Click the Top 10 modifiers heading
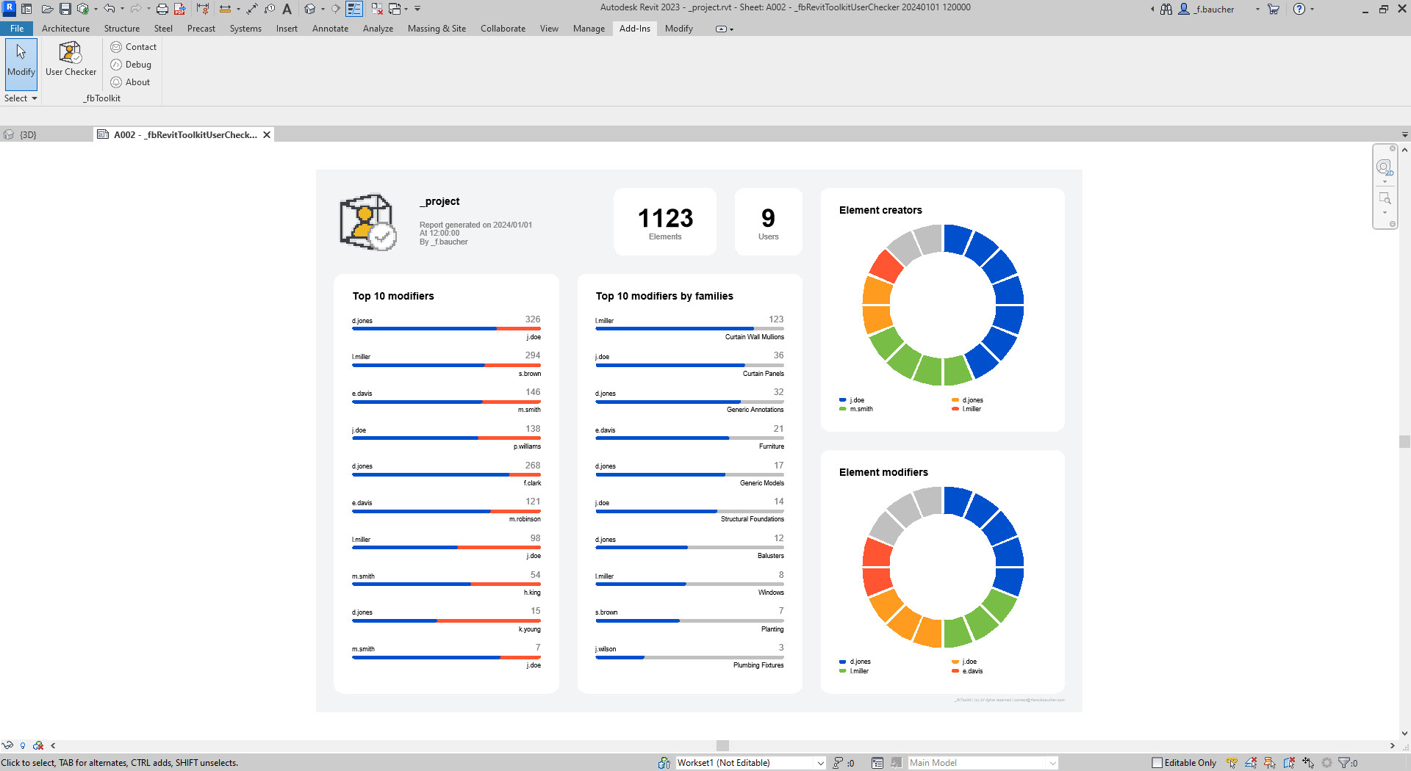The image size is (1411, 771). coord(393,296)
